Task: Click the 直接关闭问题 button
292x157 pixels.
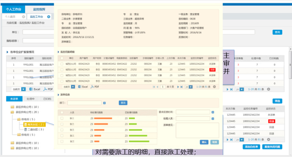Action: (272, 147)
